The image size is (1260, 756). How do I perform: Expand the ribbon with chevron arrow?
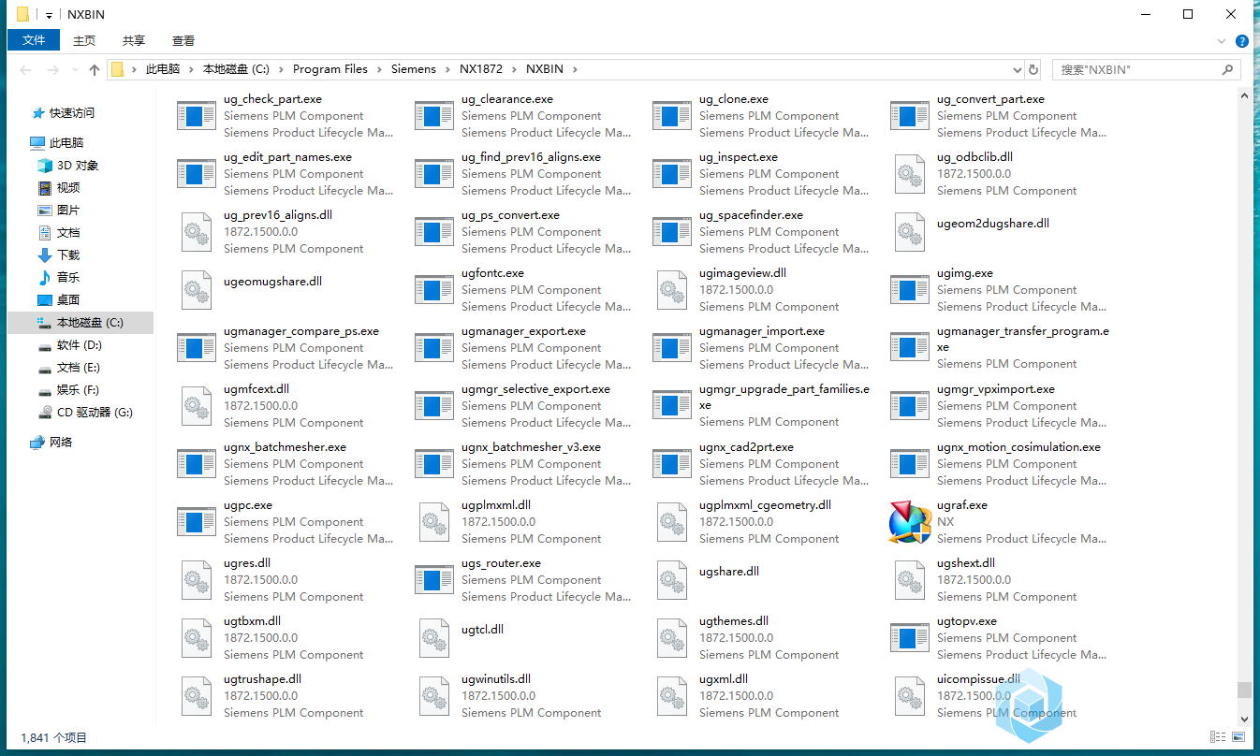[1221, 41]
